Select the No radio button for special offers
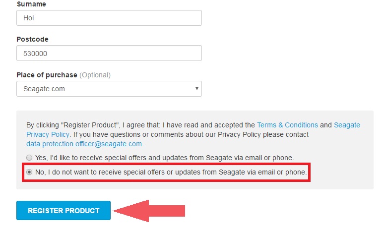The height and width of the screenshot is (233, 386). click(x=30, y=172)
